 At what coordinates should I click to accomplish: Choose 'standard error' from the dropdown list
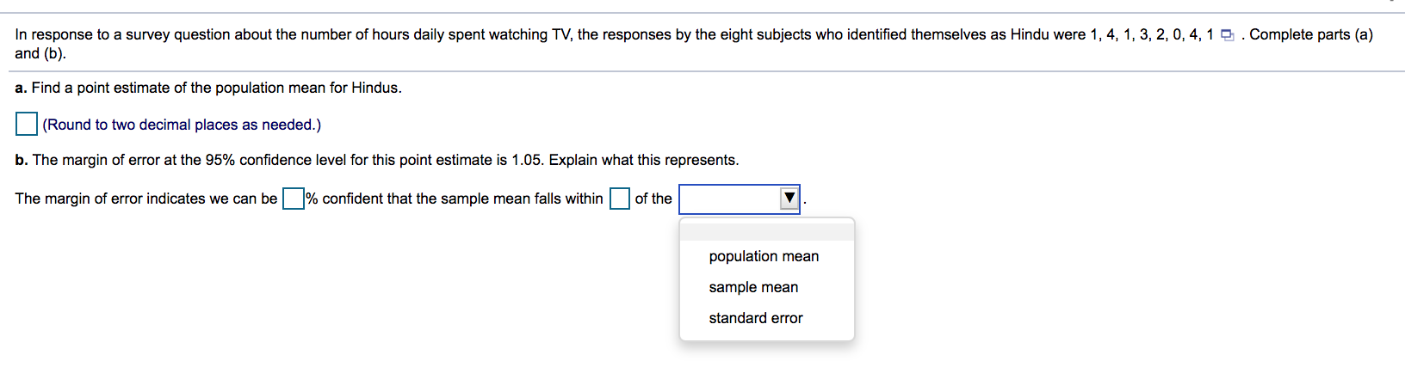[x=756, y=318]
